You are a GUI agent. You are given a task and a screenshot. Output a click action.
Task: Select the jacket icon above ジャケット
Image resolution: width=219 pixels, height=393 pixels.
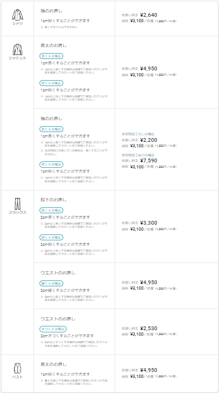tap(17, 49)
